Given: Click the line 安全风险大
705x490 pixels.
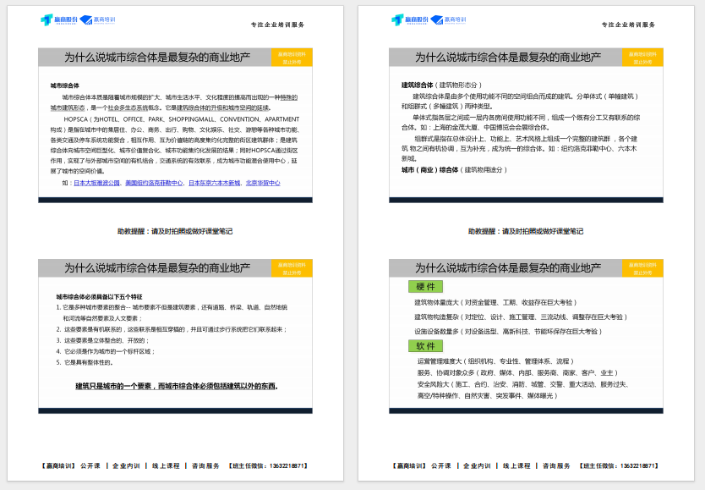Looking at the screenshot, I should coord(523,384).
